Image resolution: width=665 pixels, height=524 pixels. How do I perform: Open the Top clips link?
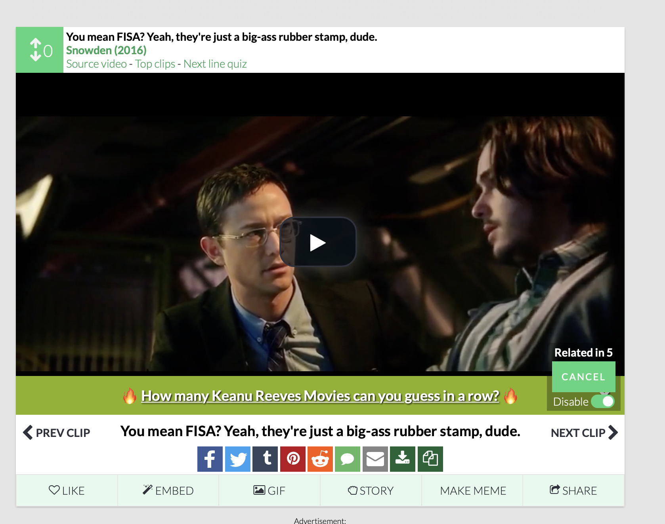[x=155, y=64]
